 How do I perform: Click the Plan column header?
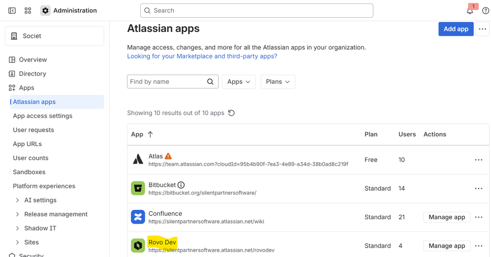(x=371, y=135)
